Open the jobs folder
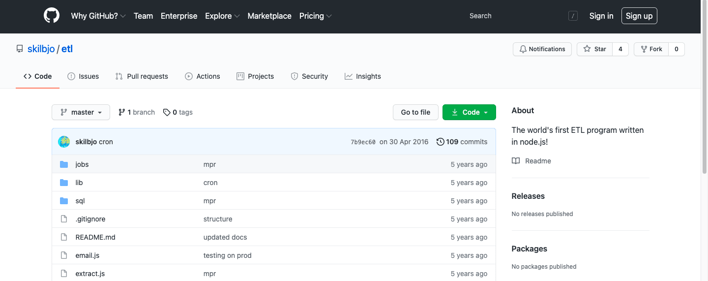 click(82, 164)
